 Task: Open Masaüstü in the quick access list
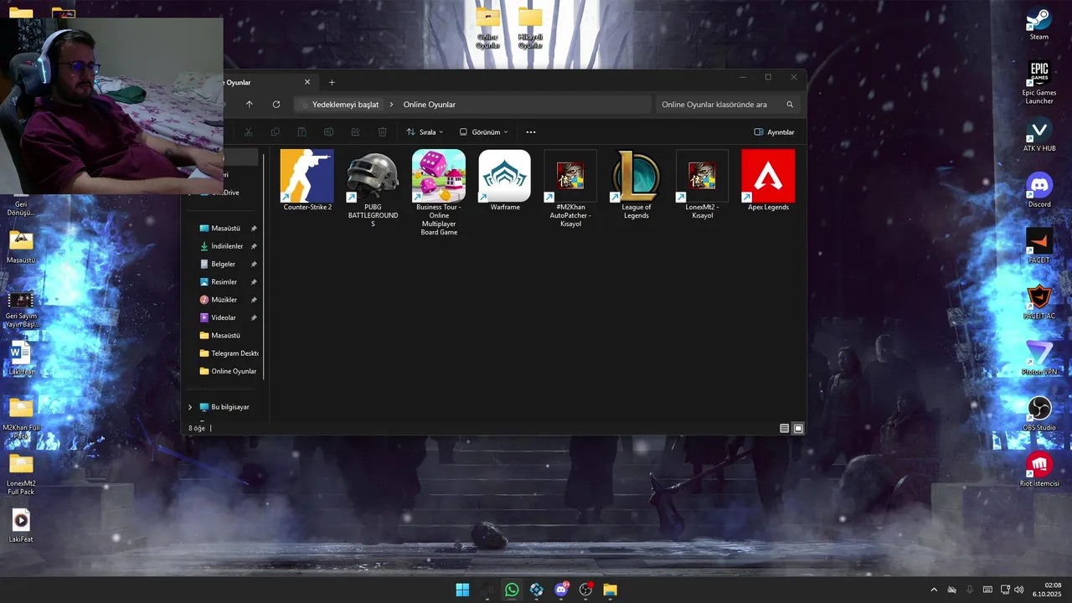tap(225, 229)
